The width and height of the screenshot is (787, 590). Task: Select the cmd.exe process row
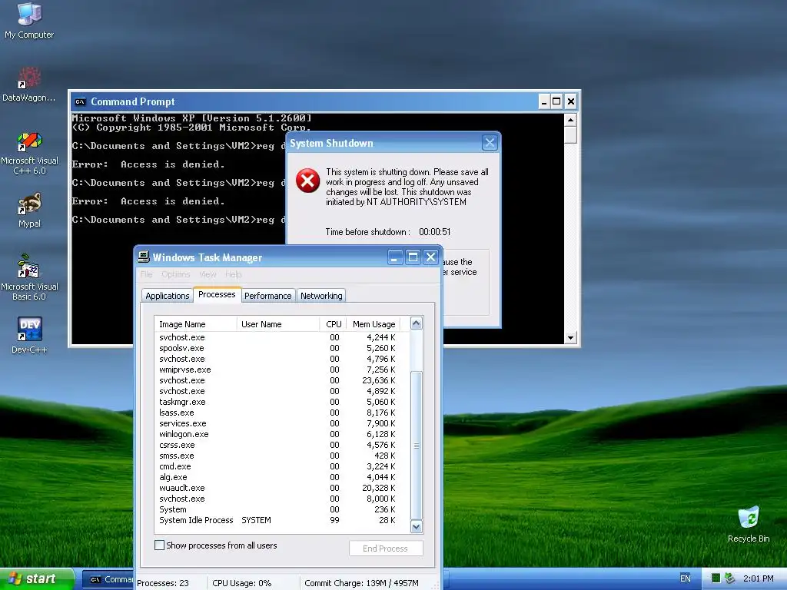coord(281,466)
